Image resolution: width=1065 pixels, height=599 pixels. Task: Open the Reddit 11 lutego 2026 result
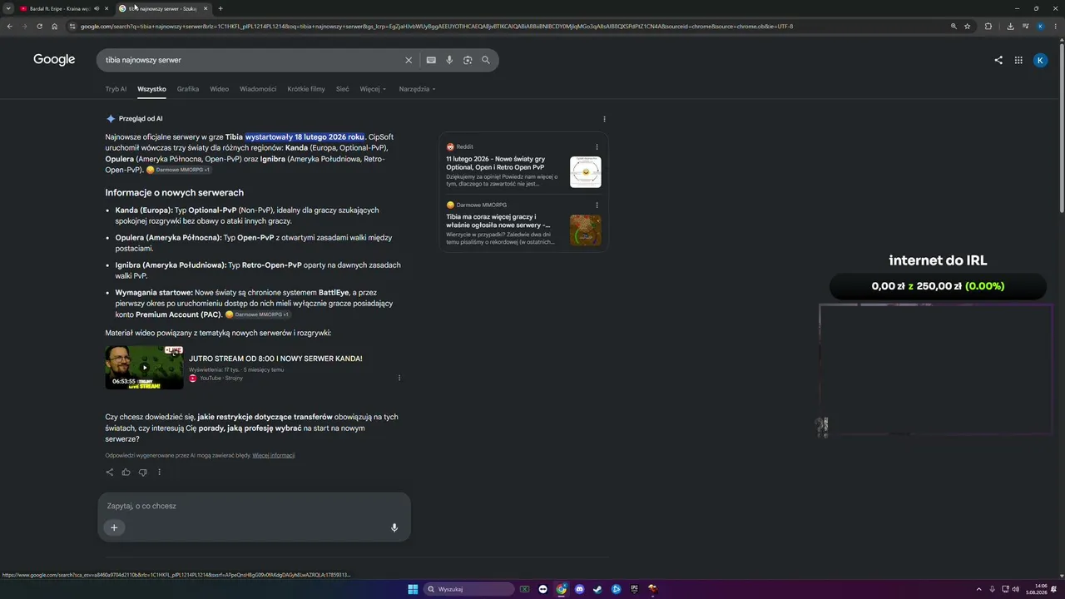coord(496,162)
